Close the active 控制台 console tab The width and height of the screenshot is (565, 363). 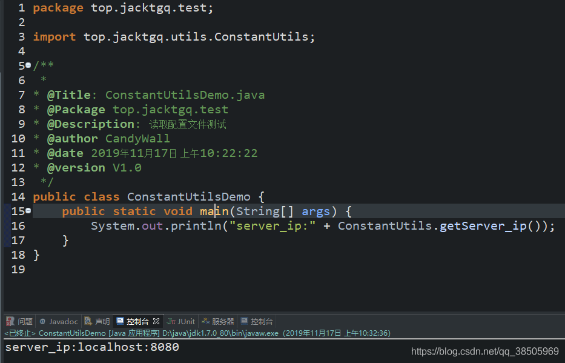coord(156,321)
